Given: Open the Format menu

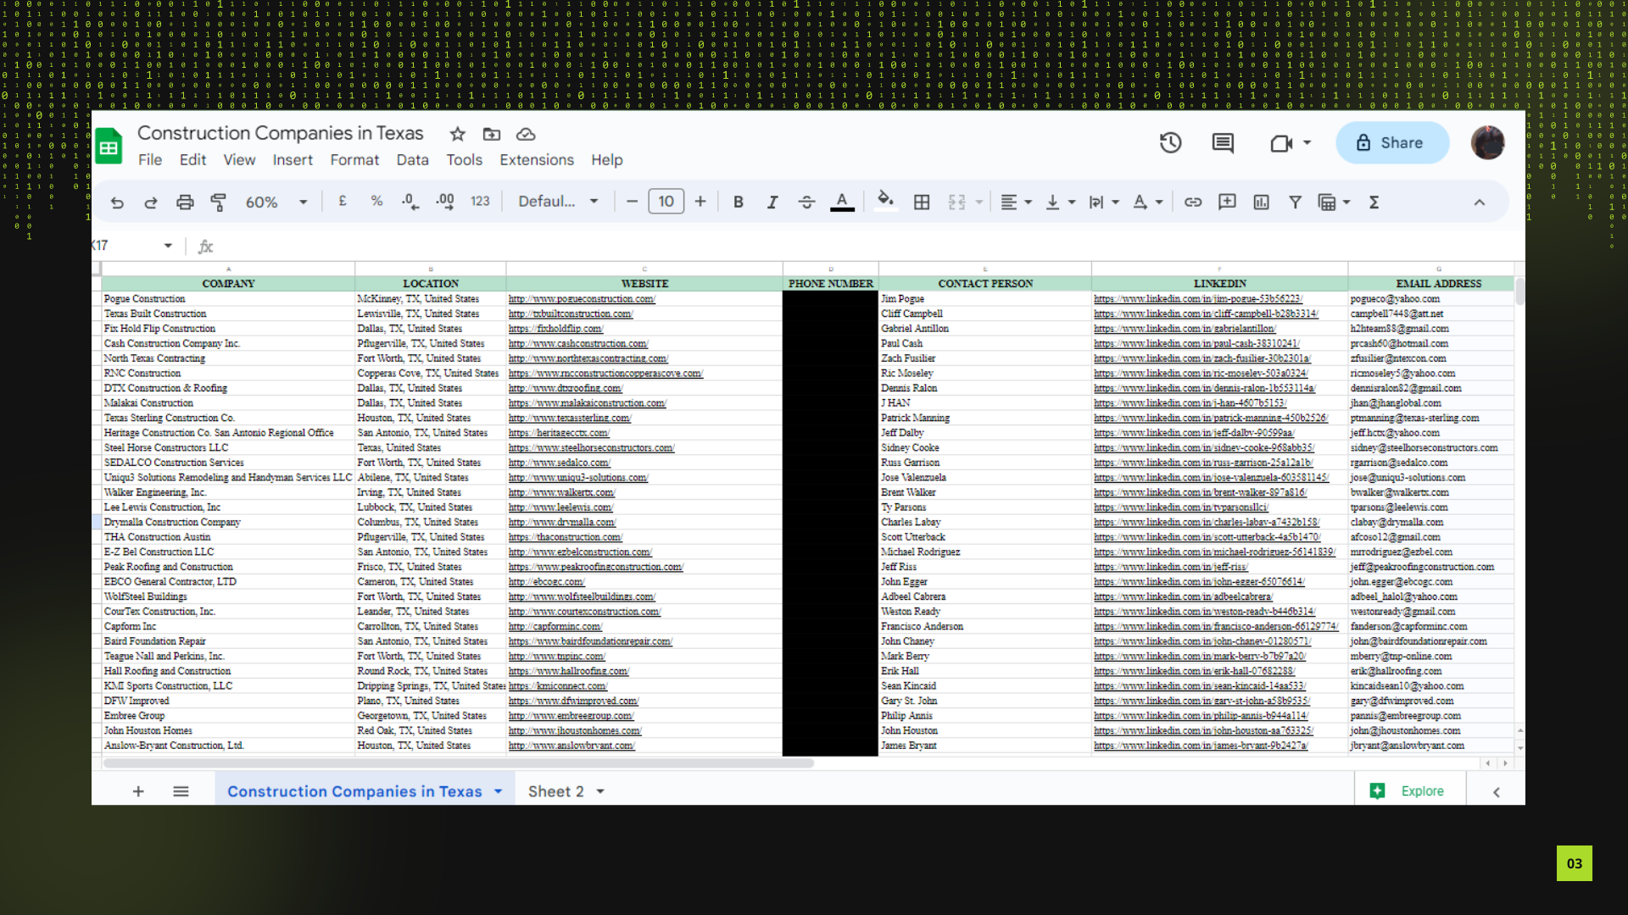Looking at the screenshot, I should (x=354, y=160).
